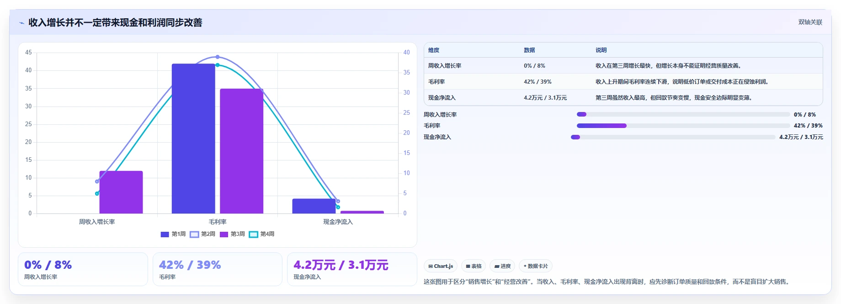Click the 第4周 teal legend swatch

tap(253, 235)
